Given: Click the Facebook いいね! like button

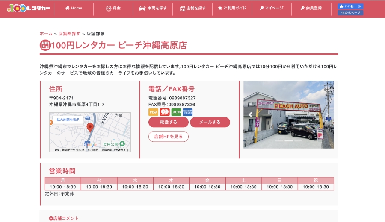Looking at the screenshot, I should point(350,6).
